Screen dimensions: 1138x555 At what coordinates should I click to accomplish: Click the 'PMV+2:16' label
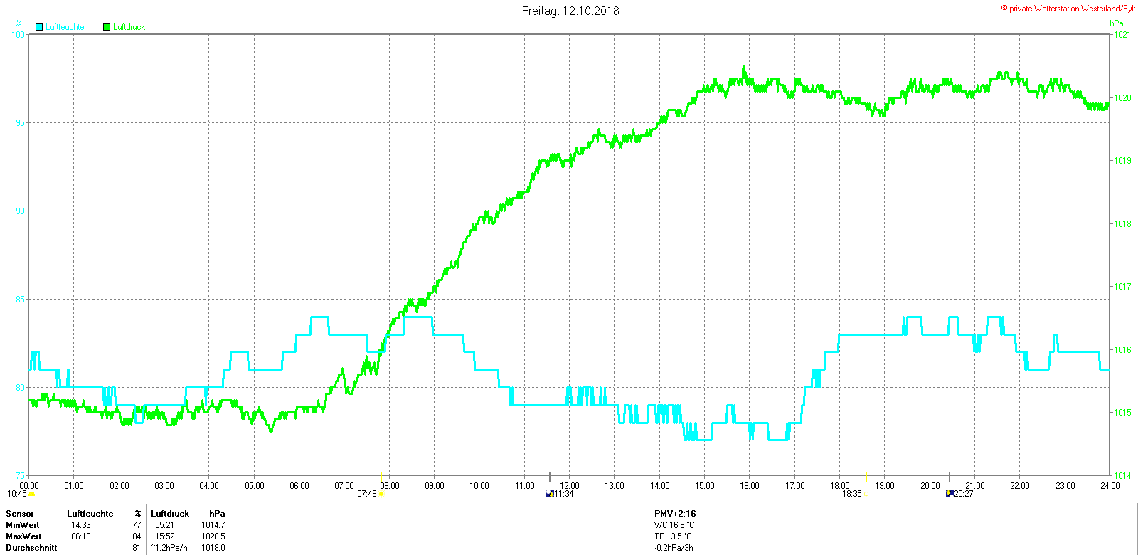pos(675,514)
